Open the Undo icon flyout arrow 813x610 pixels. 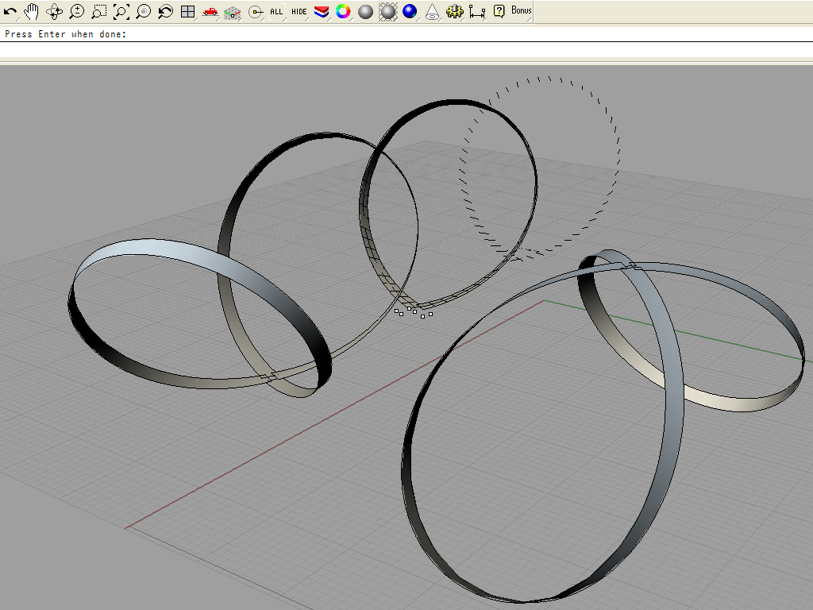(19, 17)
